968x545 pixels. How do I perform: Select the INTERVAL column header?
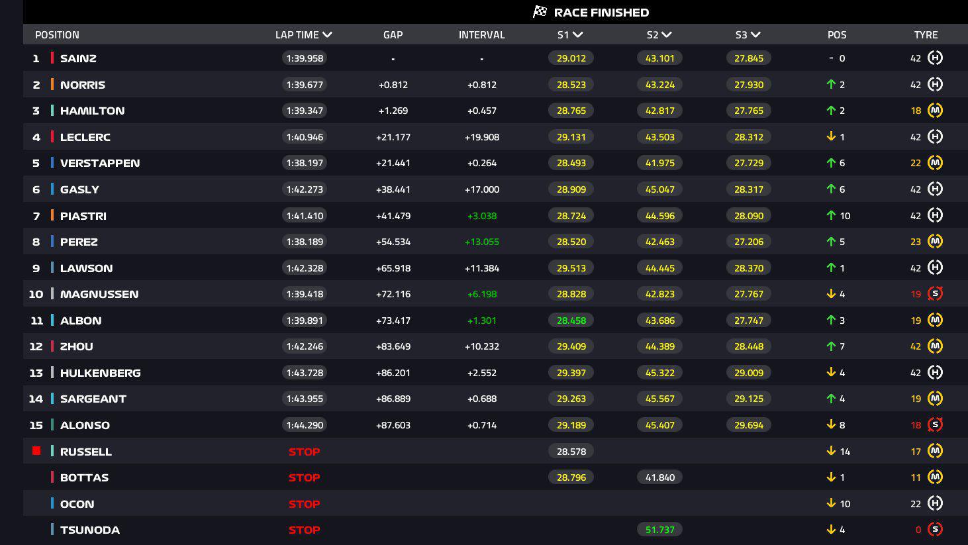(x=482, y=34)
